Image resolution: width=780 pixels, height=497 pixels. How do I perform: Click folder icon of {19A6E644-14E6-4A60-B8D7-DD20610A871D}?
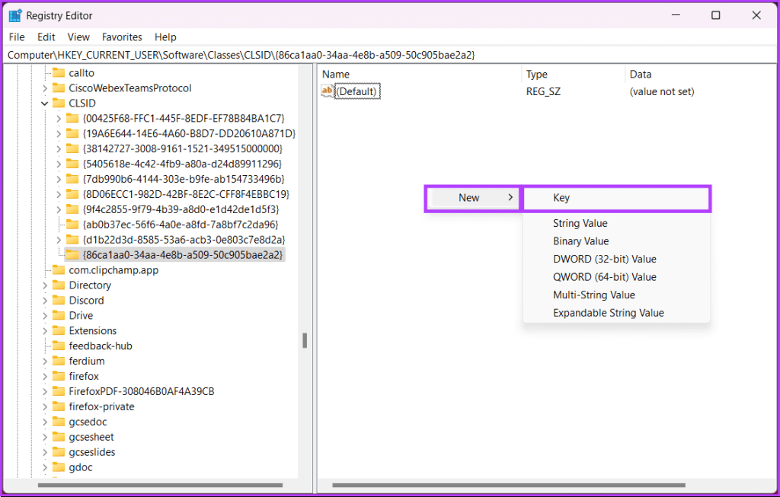tap(72, 134)
